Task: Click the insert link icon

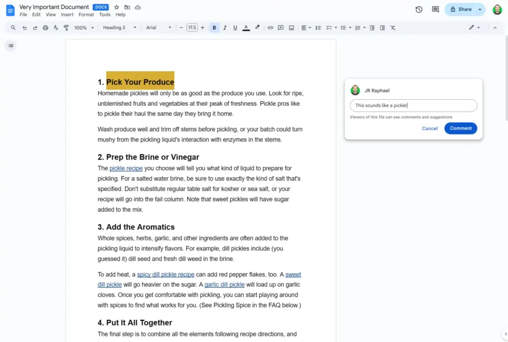Action: pos(270,28)
